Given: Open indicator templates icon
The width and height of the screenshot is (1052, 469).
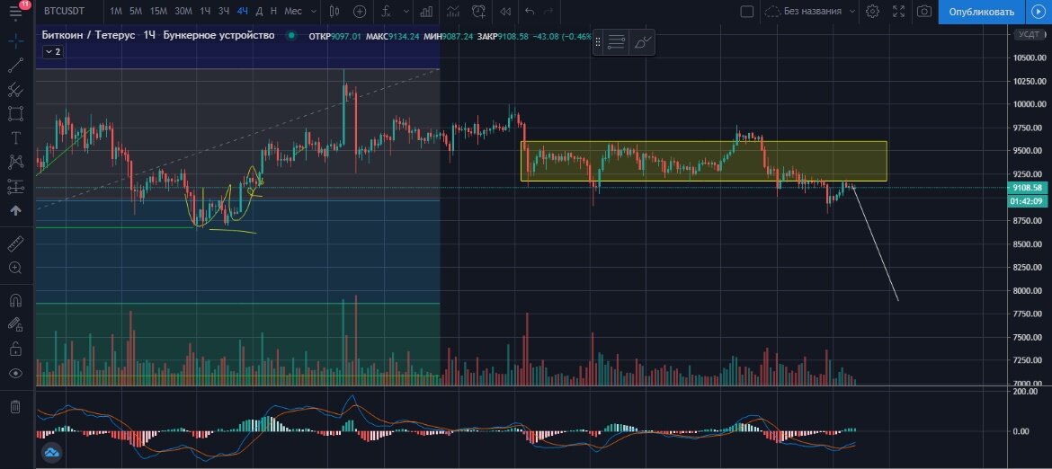Looking at the screenshot, I should pyautogui.click(x=453, y=12).
